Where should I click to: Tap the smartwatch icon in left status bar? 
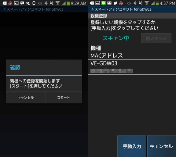coord(34,3)
